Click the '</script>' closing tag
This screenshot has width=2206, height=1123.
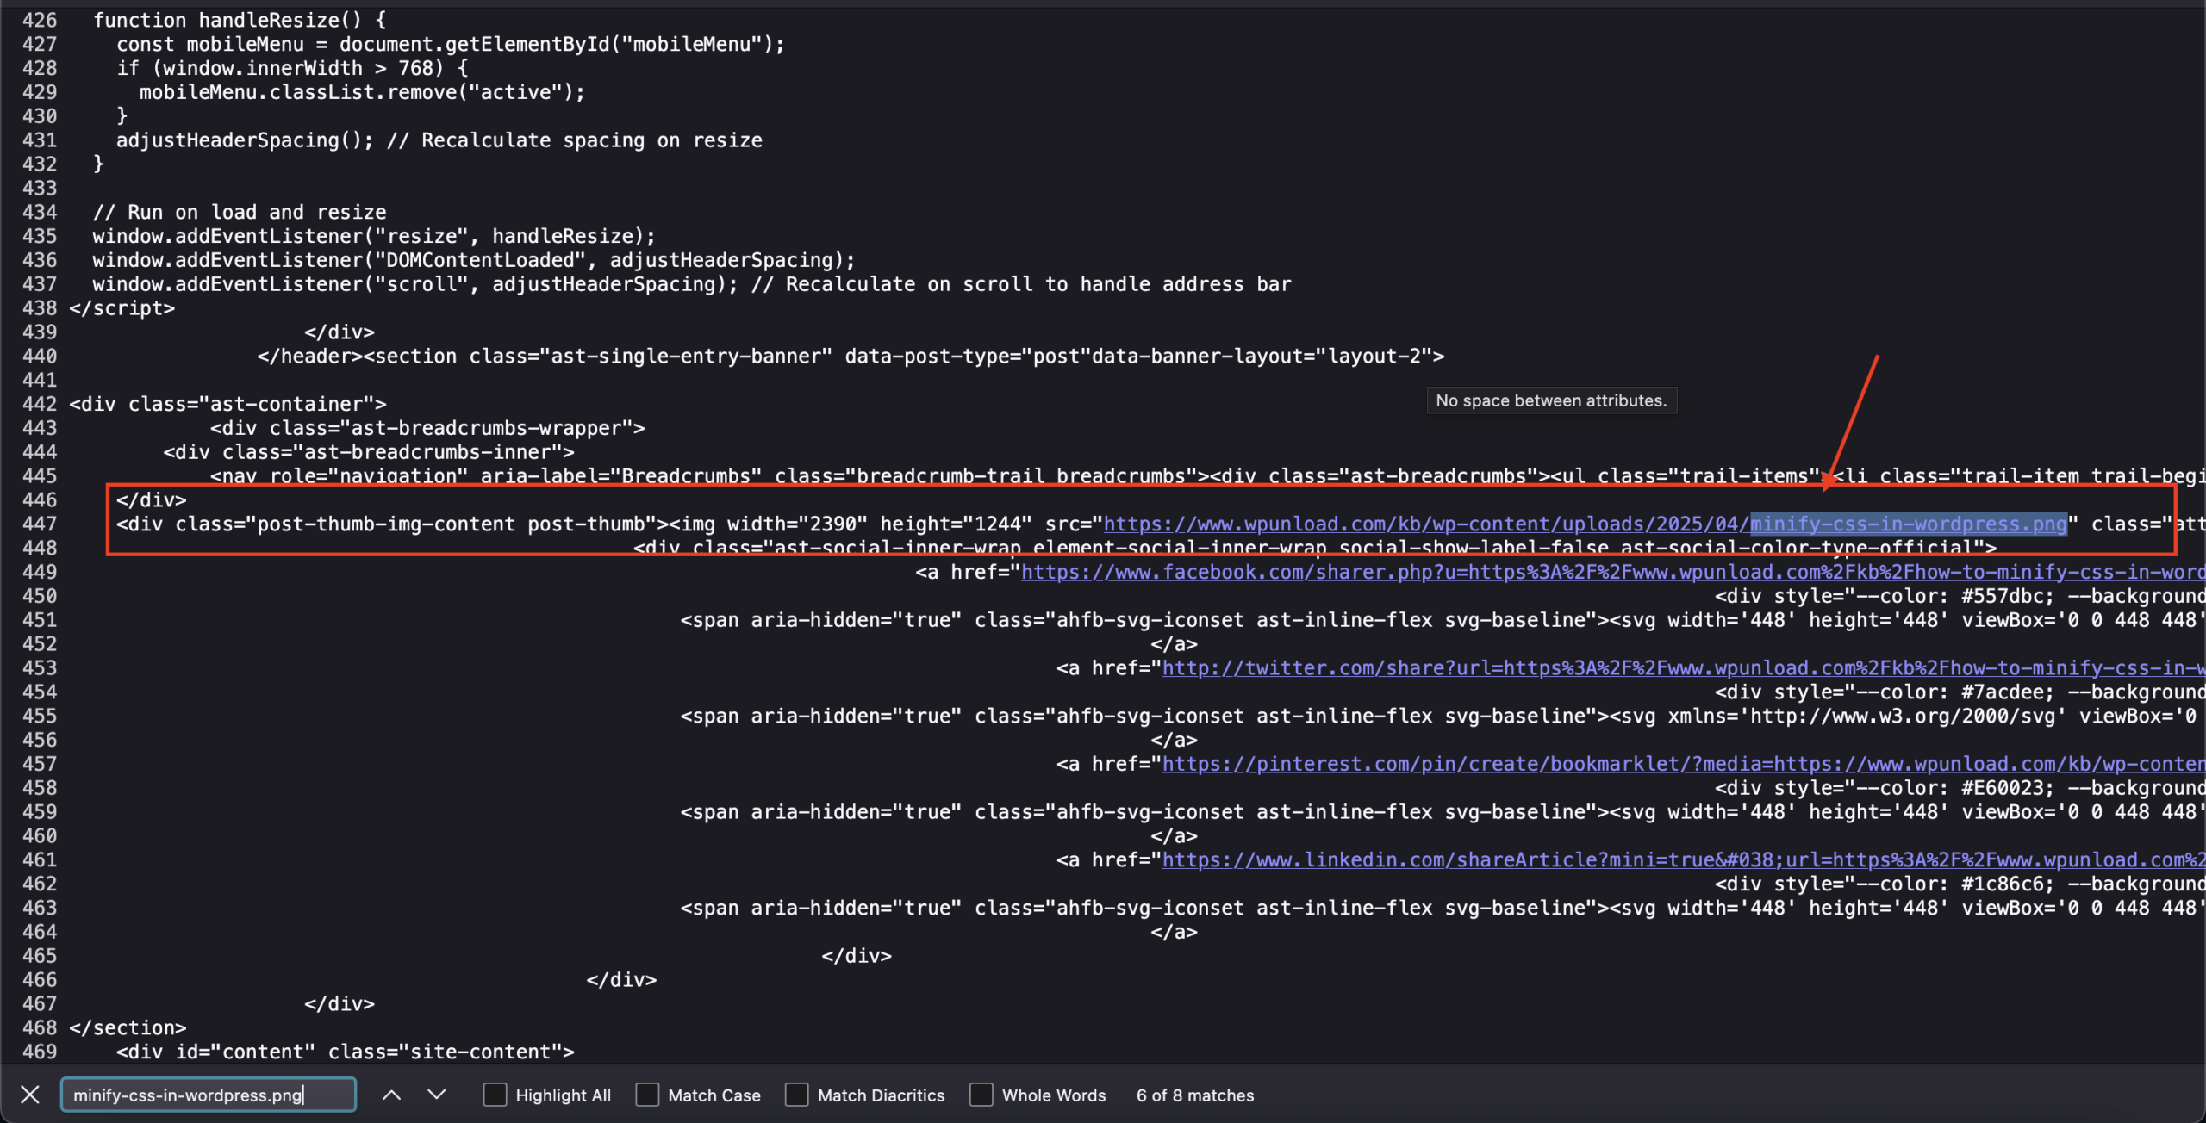[x=122, y=308]
